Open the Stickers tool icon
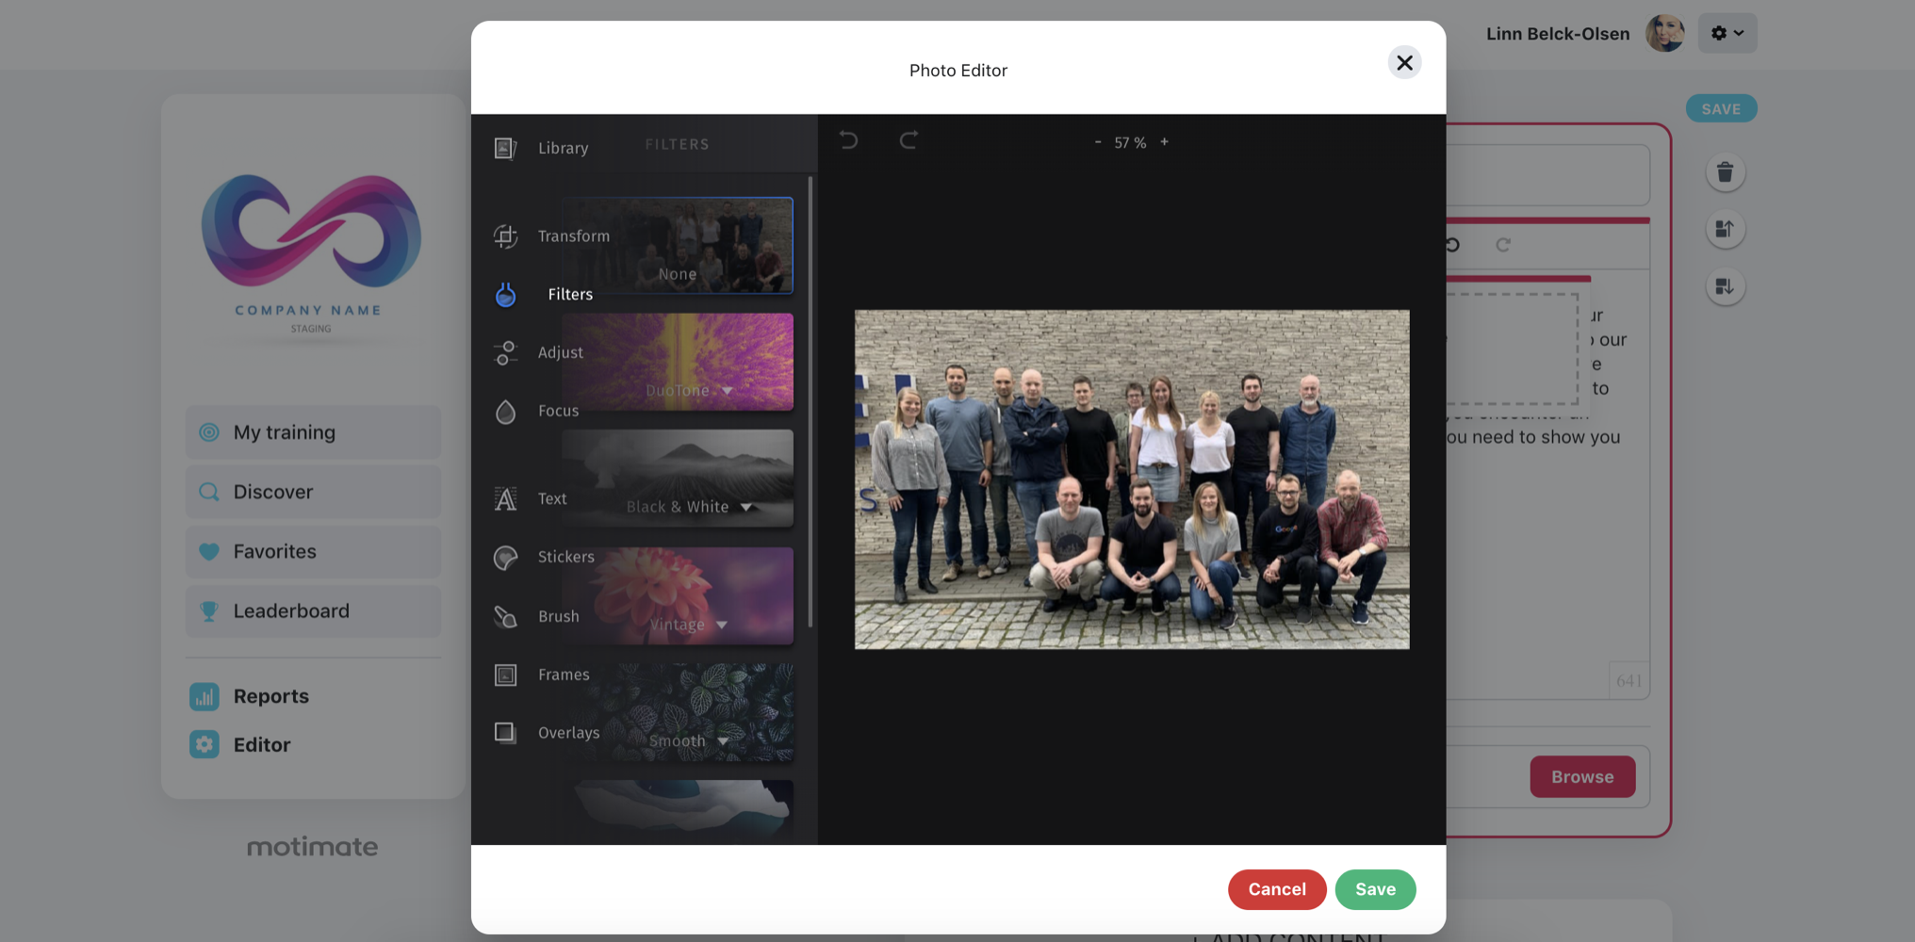This screenshot has width=1915, height=942. [x=505, y=558]
